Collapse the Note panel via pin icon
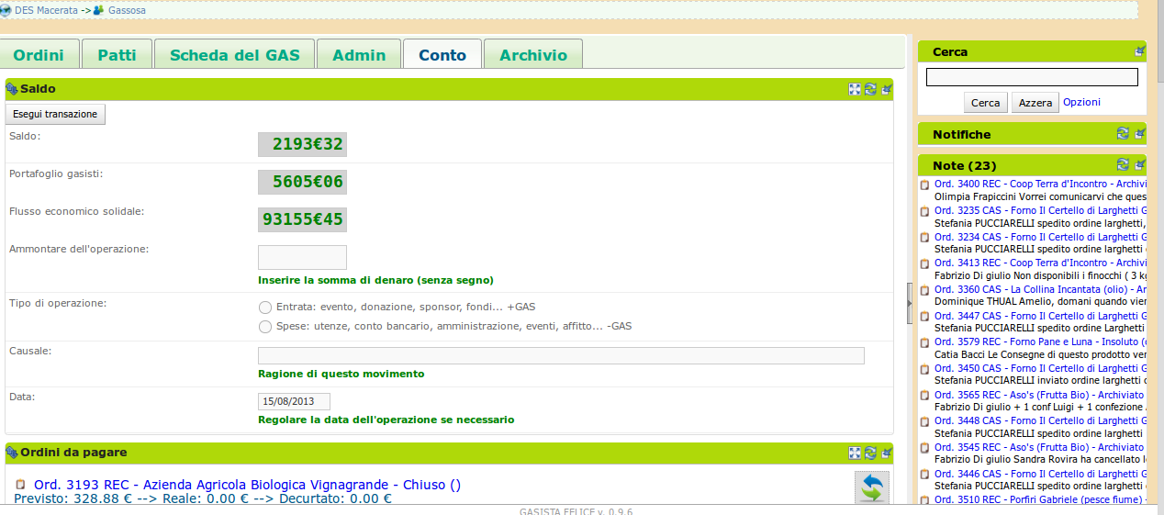 coord(1139,164)
